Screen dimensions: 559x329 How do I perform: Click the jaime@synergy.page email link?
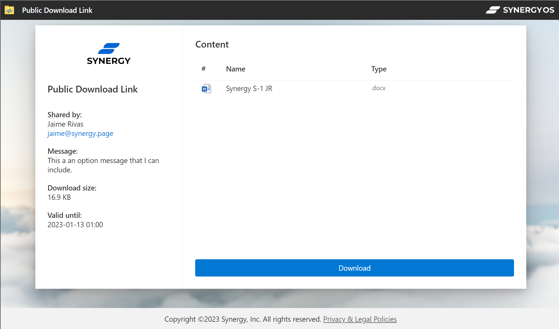(80, 133)
